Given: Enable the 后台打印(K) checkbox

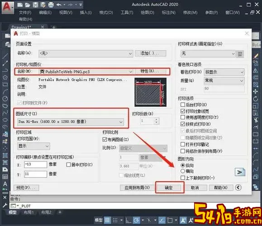Looking at the screenshot, I should click(183, 105).
